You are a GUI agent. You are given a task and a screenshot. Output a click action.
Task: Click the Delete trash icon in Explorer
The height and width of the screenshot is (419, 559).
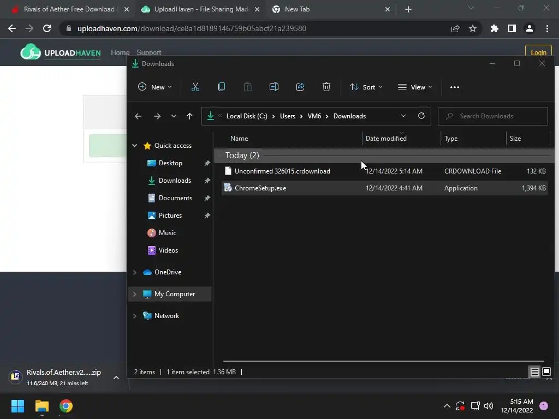[x=326, y=87]
